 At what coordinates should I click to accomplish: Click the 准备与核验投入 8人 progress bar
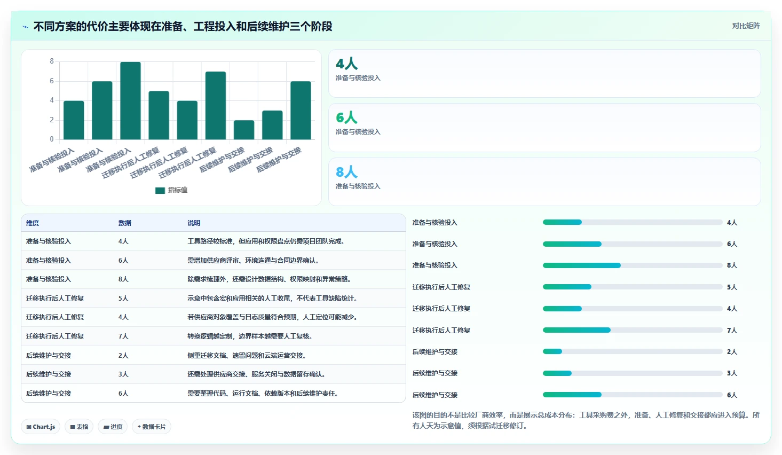633,265
